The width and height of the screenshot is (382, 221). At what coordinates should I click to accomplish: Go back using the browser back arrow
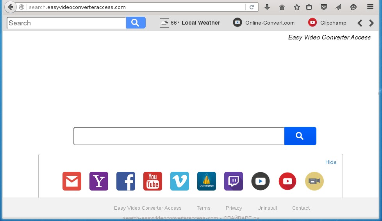11,7
